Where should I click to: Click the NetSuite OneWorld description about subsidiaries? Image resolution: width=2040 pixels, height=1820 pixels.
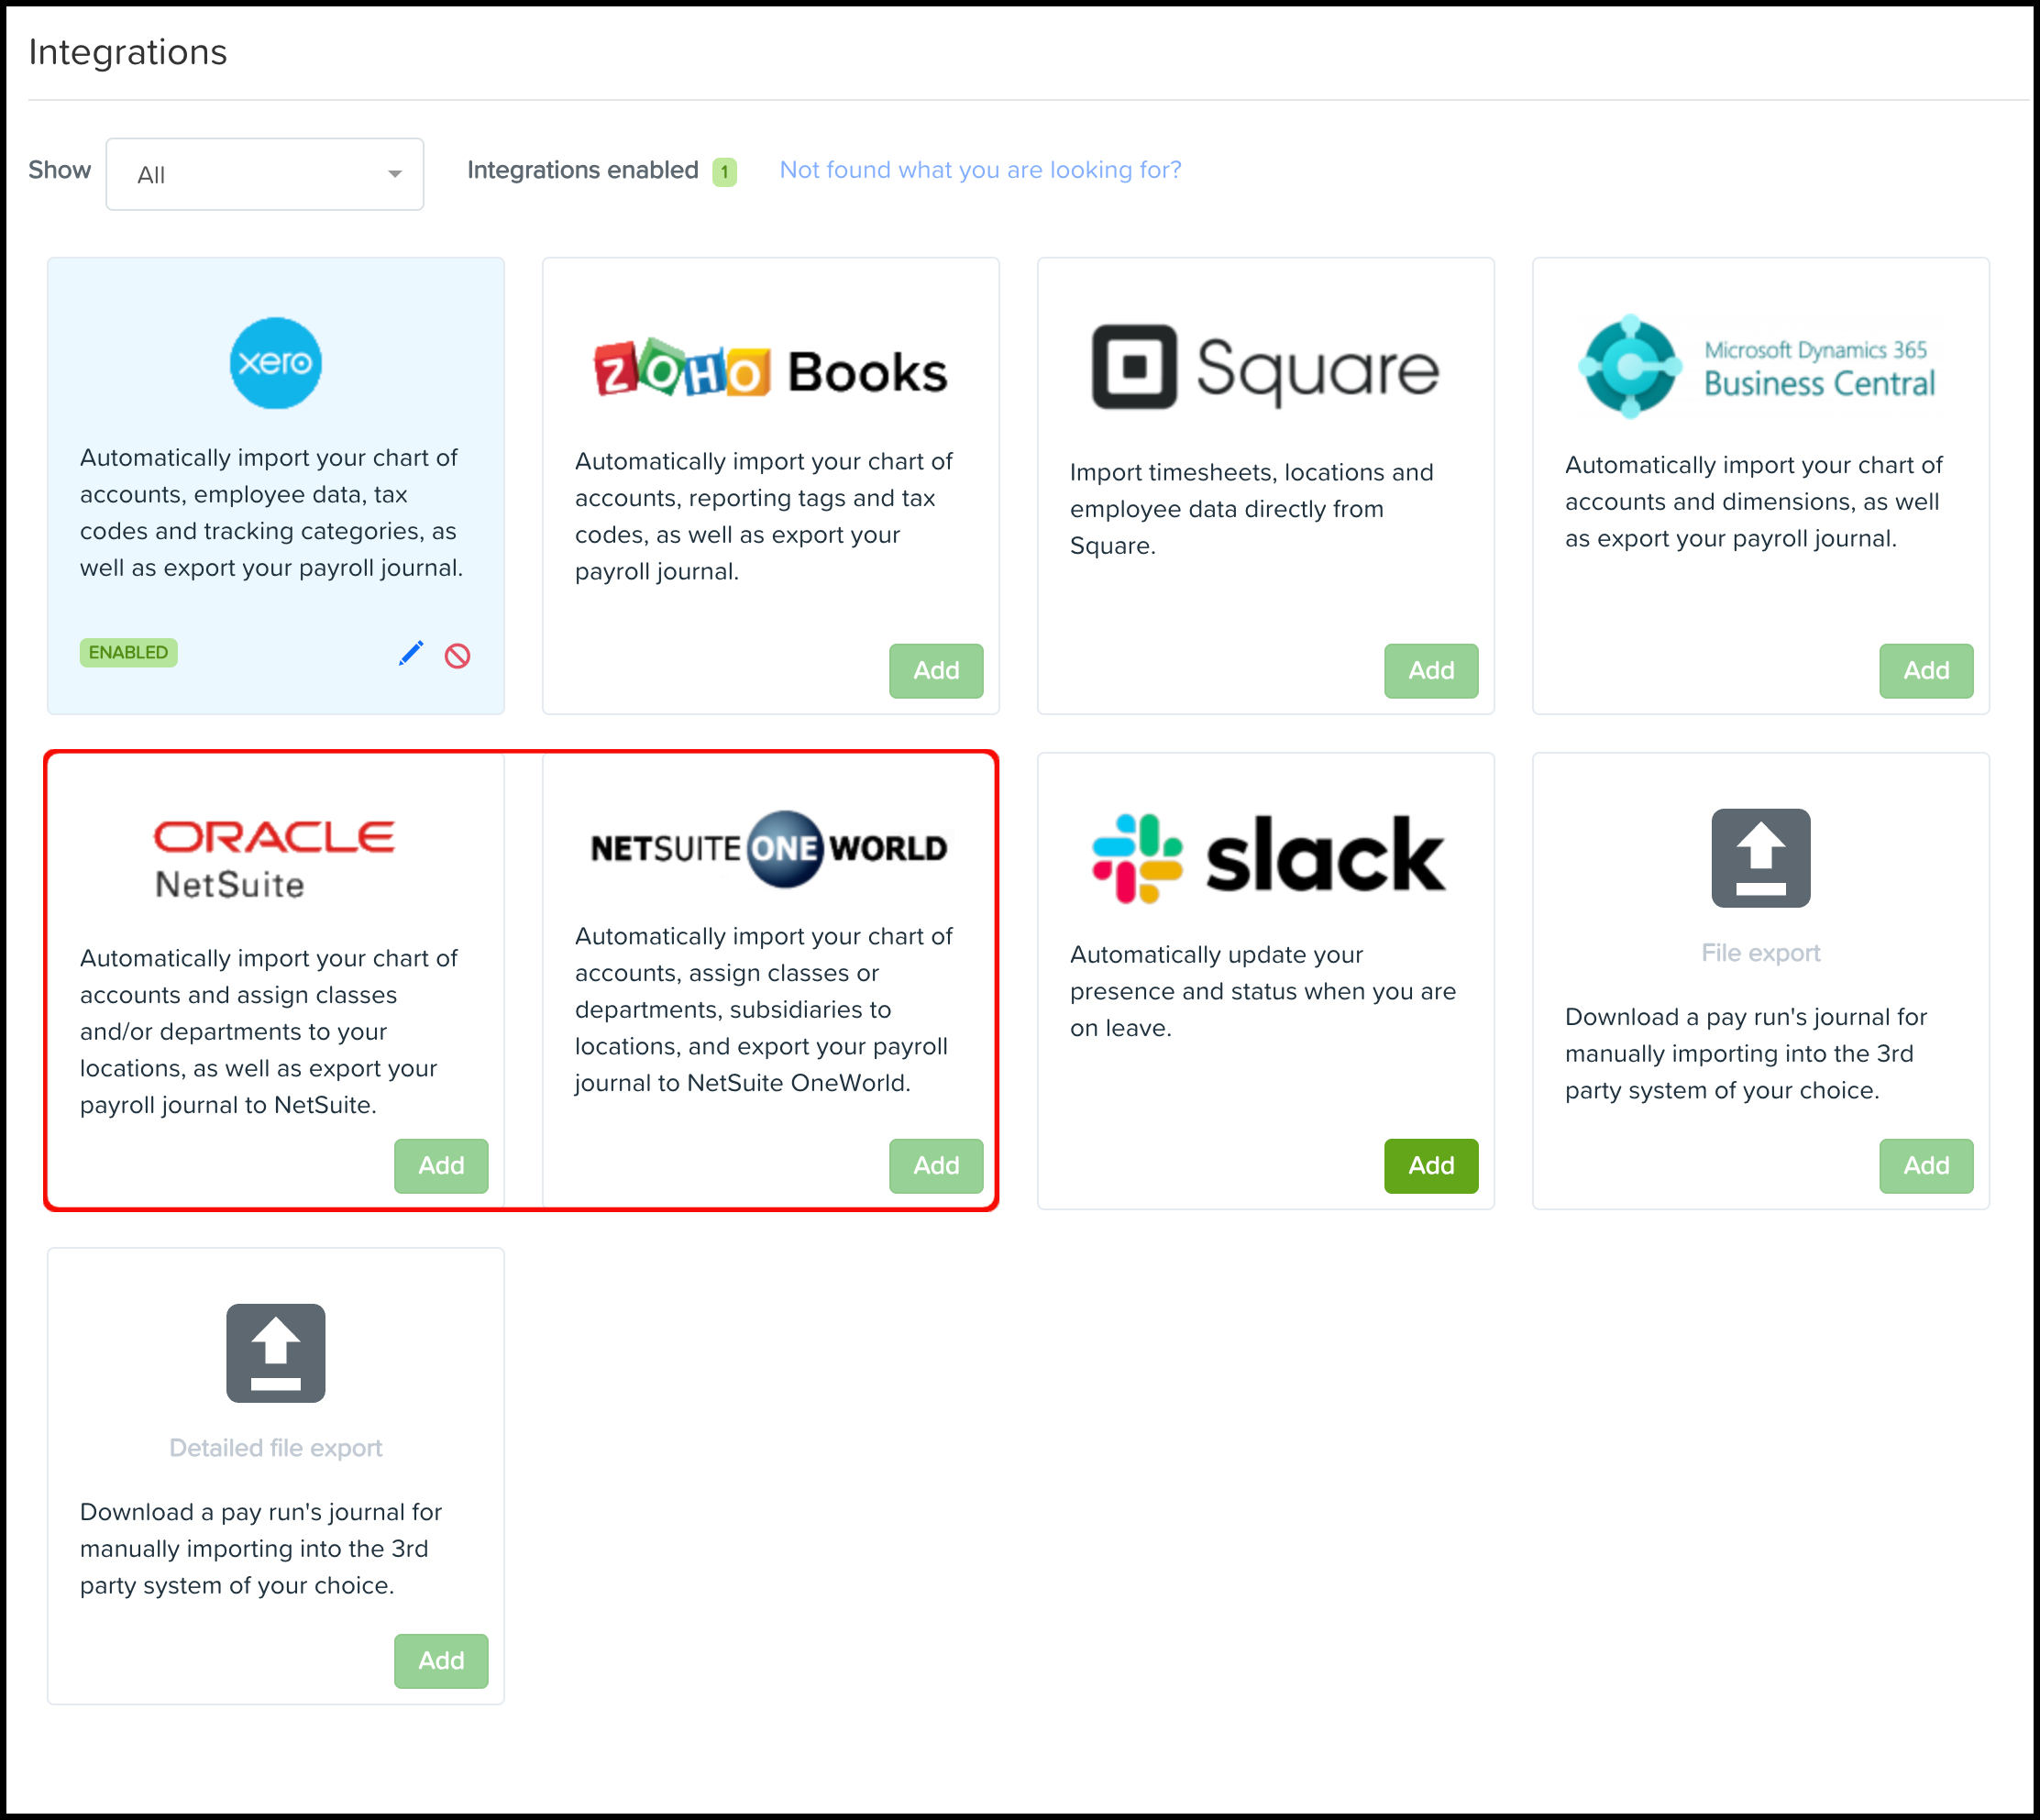coord(764,1009)
